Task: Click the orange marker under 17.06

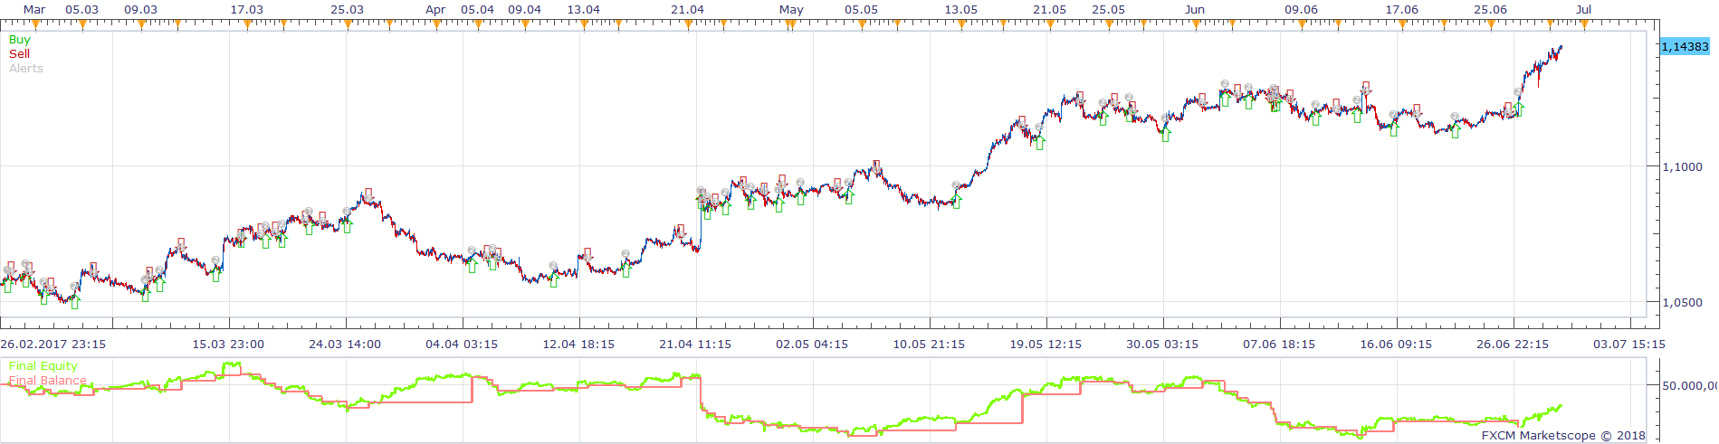Action: tap(1402, 24)
